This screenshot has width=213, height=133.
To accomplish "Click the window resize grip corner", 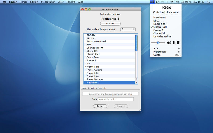I will coord(140,110).
